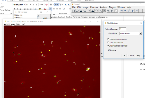Select the Polygon selection tool in ImageJ

pos(81,11)
